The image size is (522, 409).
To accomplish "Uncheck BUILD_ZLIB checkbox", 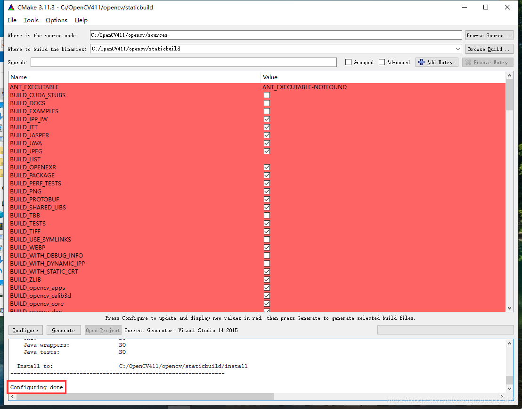I will tap(267, 279).
